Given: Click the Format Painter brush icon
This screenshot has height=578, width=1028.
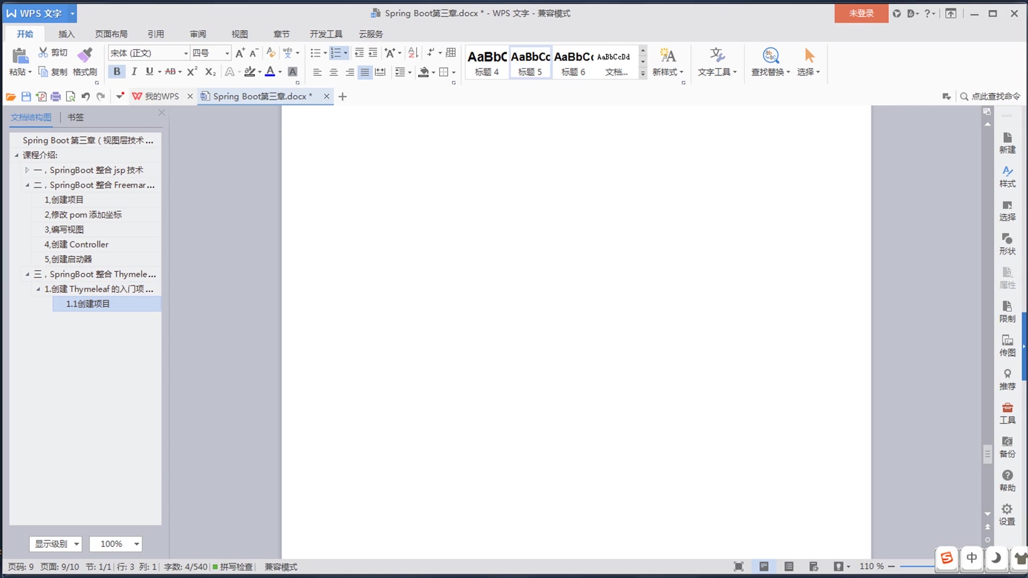Looking at the screenshot, I should [x=85, y=55].
